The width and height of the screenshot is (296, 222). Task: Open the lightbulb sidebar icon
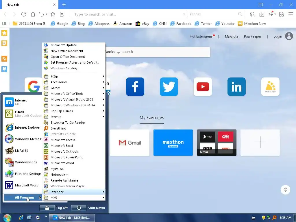(x=4, y=69)
